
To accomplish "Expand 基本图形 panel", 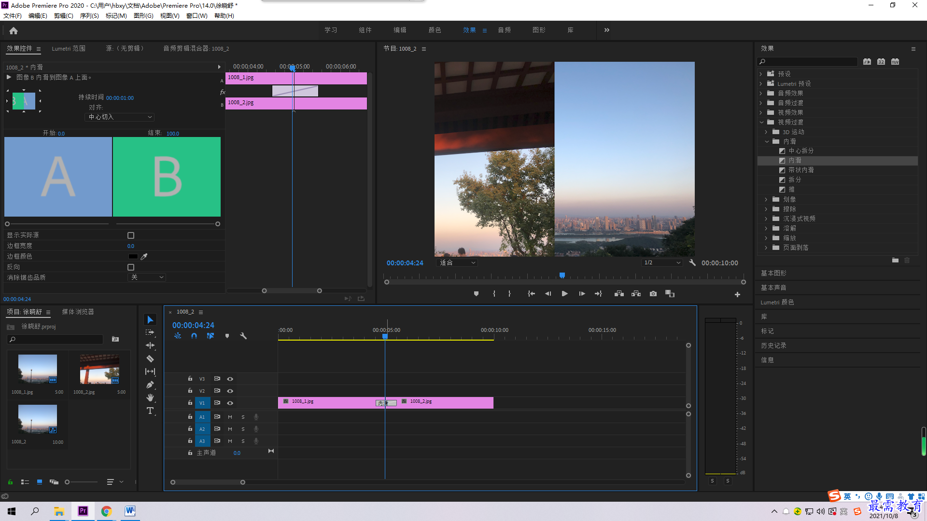I will point(773,273).
